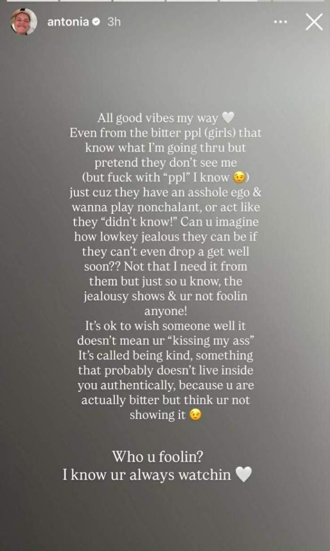Click the white heart after "always watchin"

click(243, 475)
